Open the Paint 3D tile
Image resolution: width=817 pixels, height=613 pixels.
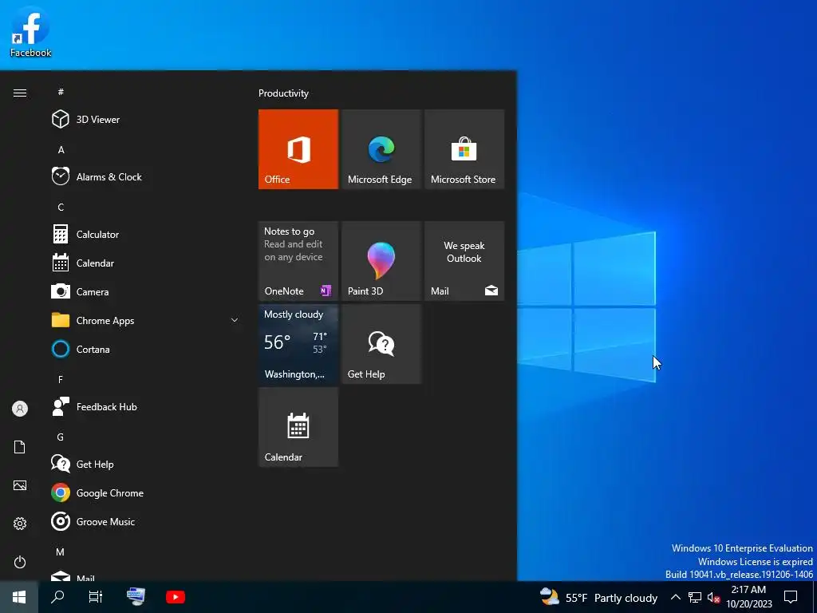click(381, 261)
